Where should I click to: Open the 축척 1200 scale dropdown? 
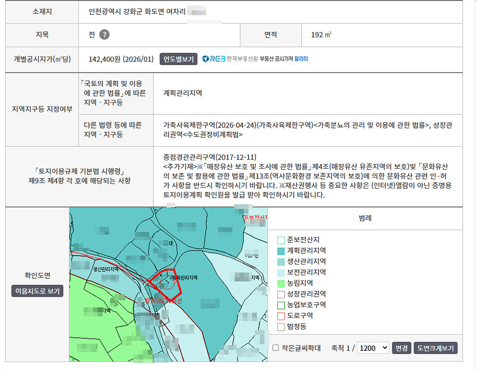point(373,348)
